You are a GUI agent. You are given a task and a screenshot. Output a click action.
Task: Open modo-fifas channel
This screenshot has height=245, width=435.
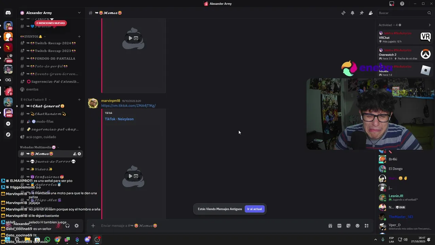point(50,121)
